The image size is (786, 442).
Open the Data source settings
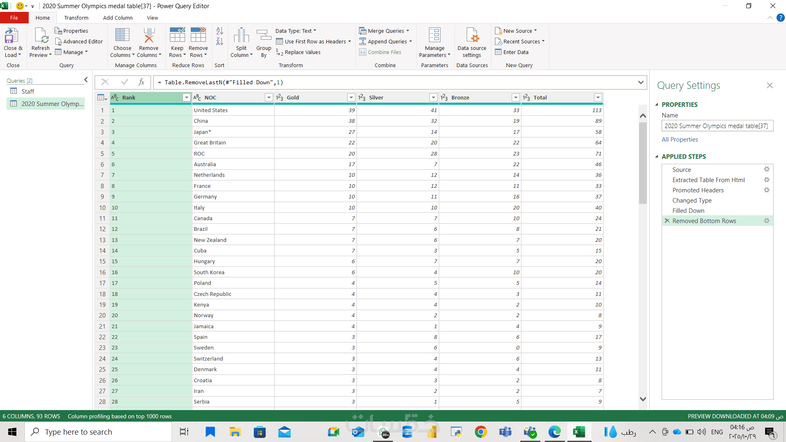point(472,36)
